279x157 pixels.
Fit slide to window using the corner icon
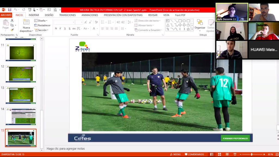[277, 154]
